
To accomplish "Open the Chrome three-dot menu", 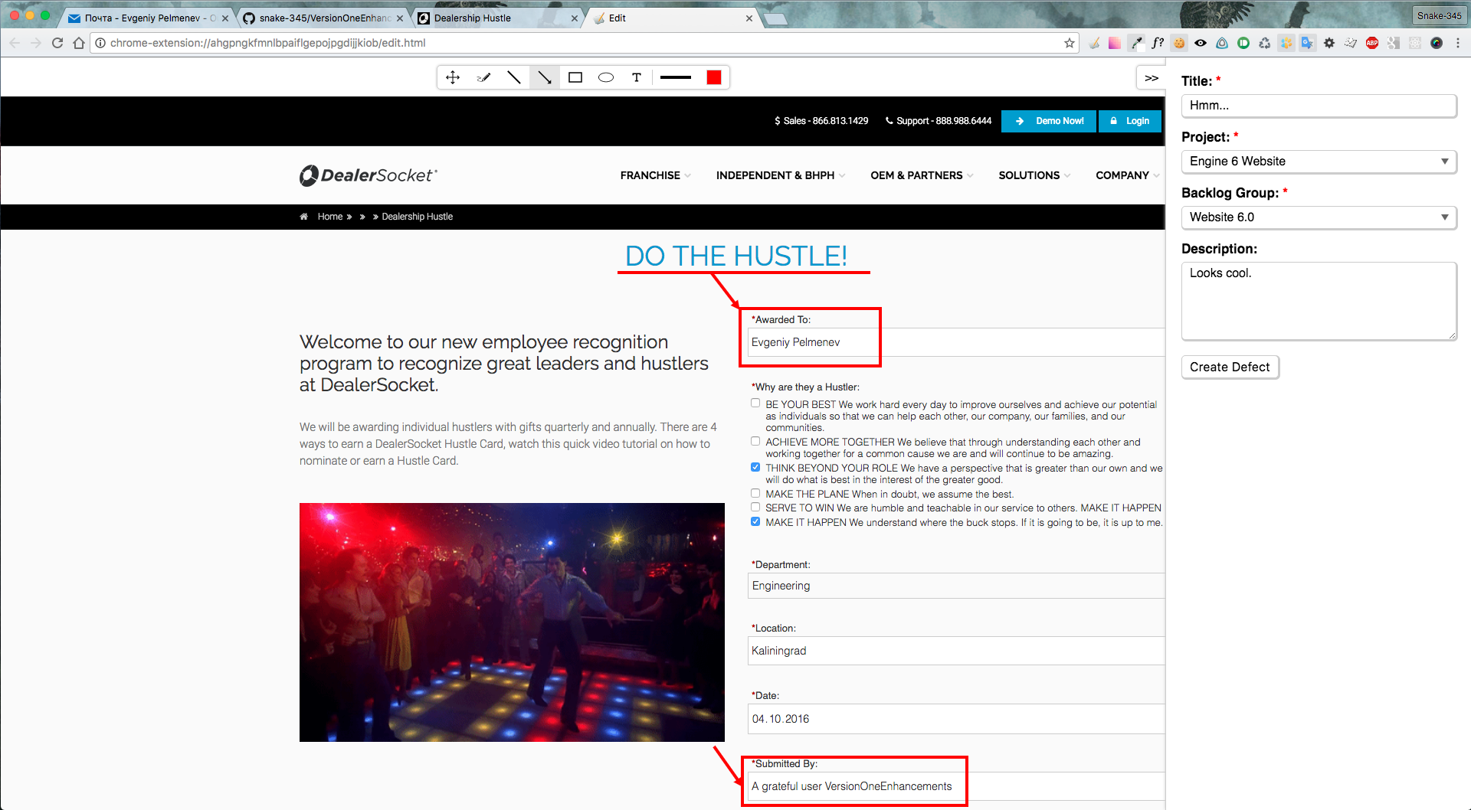I will pos(1458,43).
